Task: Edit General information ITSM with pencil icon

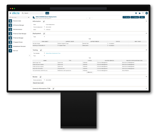Action: point(53,89)
